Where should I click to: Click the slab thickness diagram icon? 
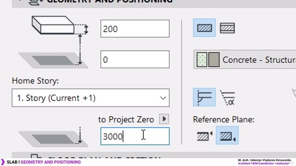tap(60, 25)
